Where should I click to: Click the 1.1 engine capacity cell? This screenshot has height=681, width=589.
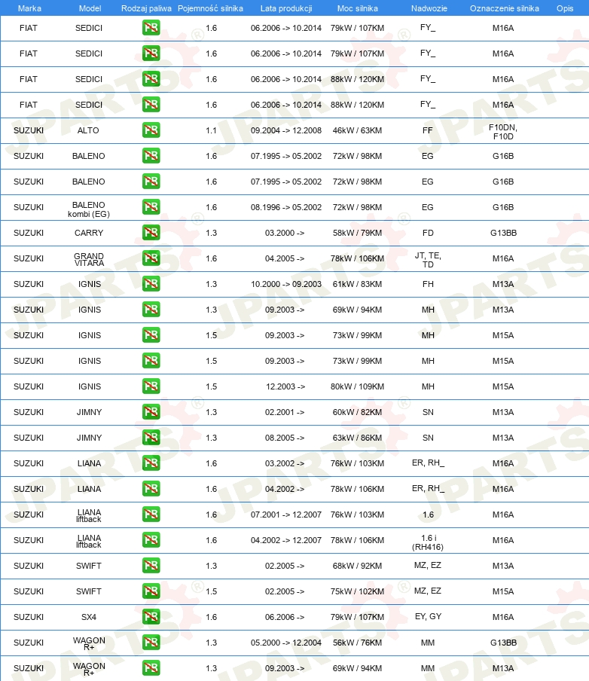(211, 130)
